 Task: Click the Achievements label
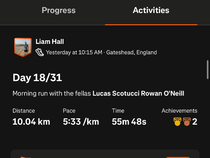179,111
